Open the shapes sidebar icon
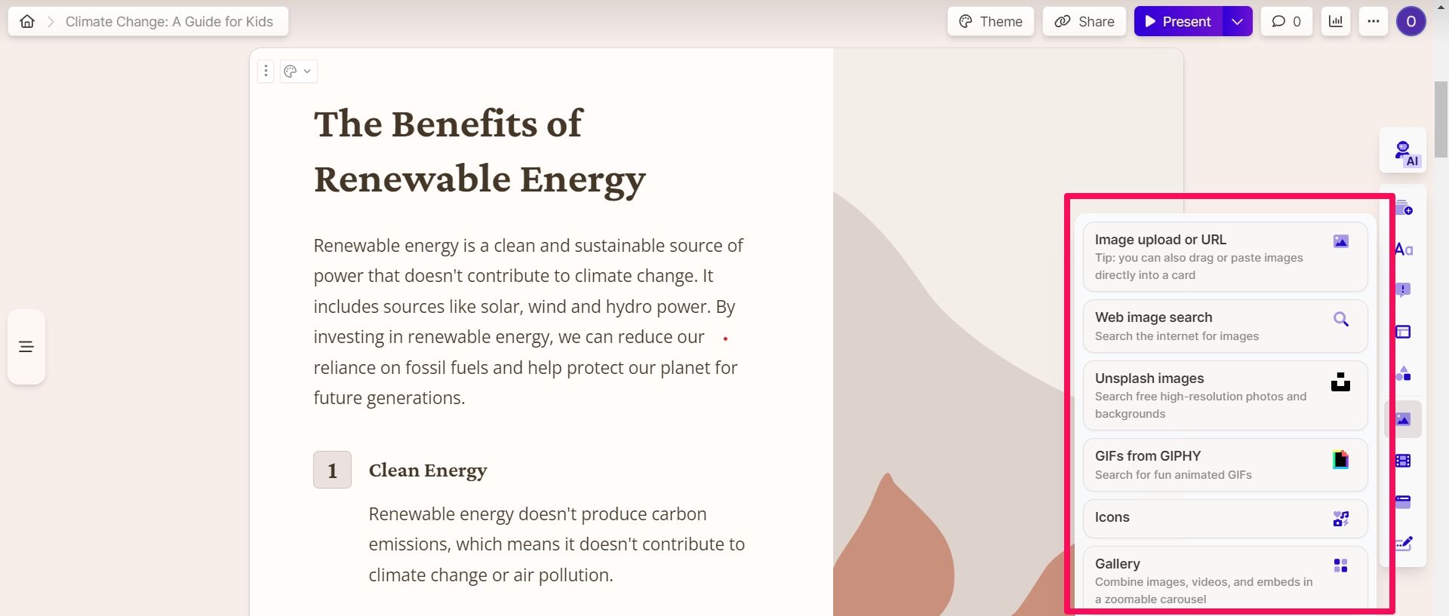Screen dimensions: 1449x616 tap(1404, 374)
